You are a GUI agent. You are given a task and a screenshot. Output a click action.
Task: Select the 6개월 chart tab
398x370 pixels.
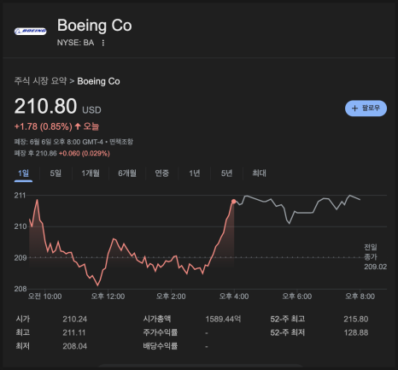127,173
